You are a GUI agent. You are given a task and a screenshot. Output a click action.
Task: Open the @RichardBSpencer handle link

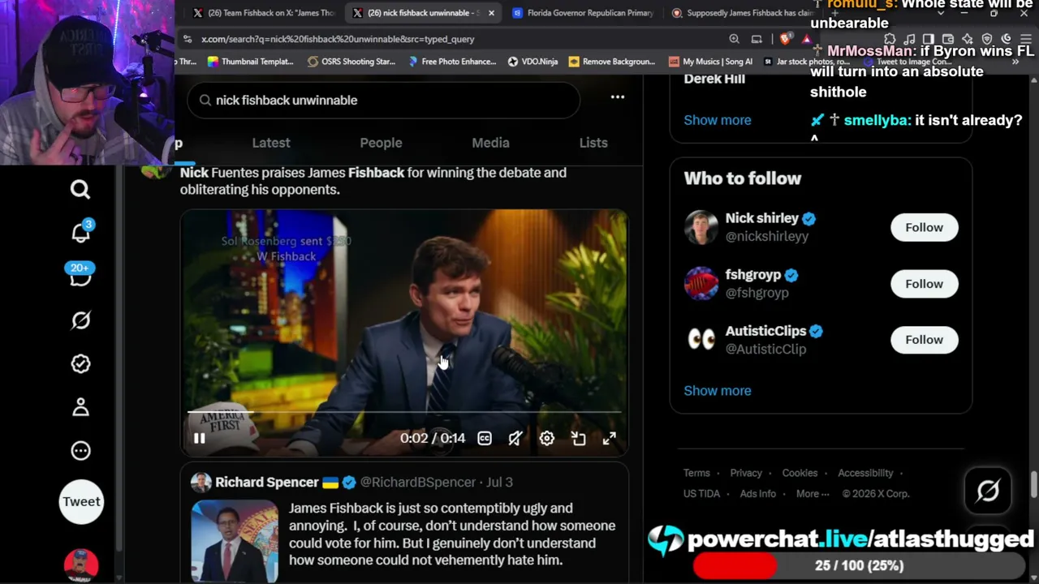click(418, 482)
